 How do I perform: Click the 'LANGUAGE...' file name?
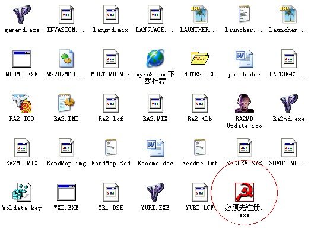coord(154,30)
